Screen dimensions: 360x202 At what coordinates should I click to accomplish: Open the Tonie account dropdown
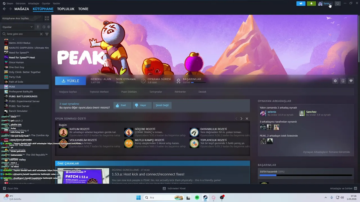pos(325,3)
